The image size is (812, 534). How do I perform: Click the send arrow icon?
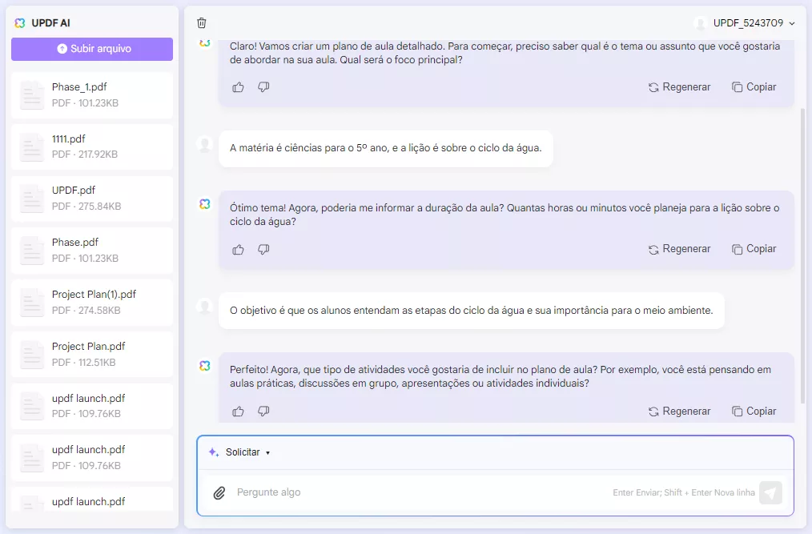point(770,492)
